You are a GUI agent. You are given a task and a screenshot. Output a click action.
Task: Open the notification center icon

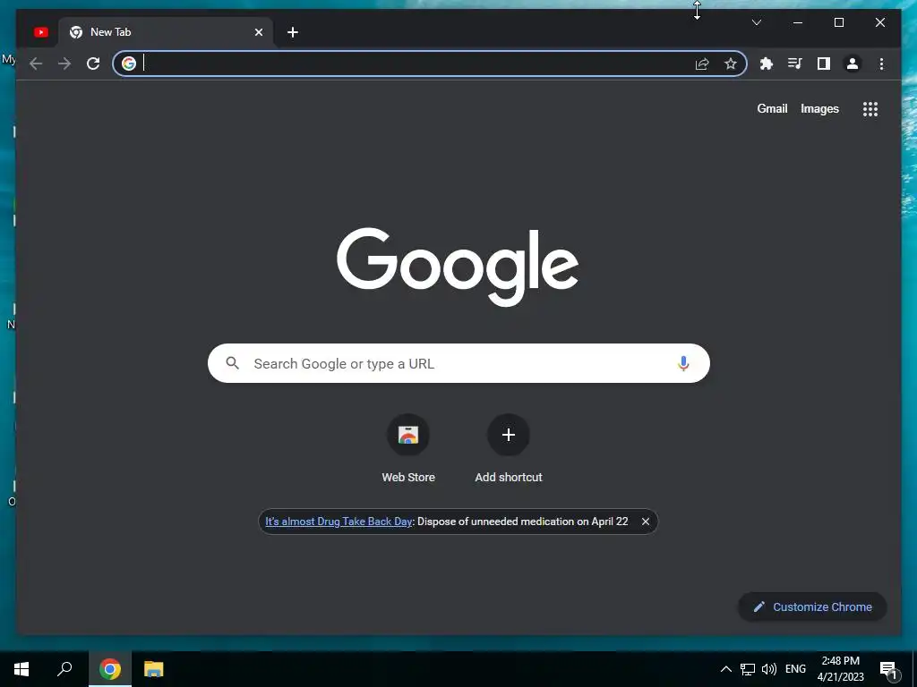click(888, 669)
